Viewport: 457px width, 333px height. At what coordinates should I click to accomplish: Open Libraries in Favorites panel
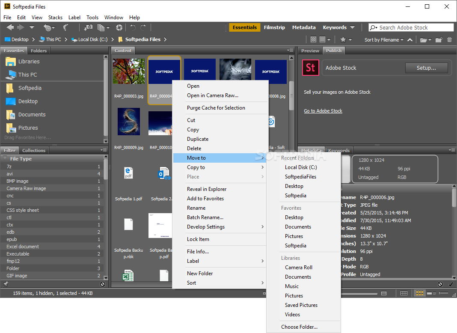click(x=29, y=62)
